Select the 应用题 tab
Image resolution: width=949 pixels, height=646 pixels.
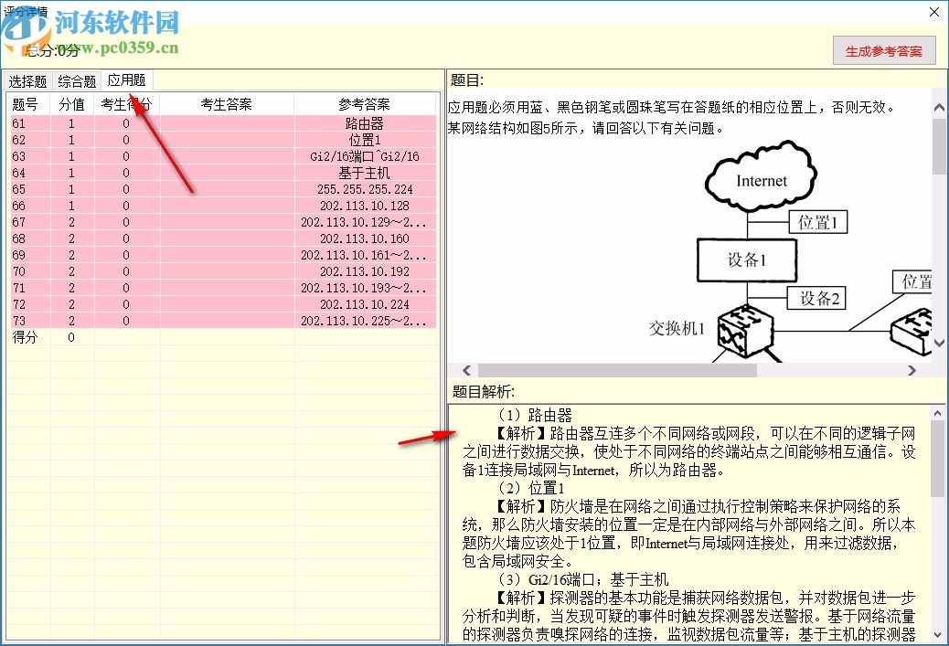click(x=126, y=79)
